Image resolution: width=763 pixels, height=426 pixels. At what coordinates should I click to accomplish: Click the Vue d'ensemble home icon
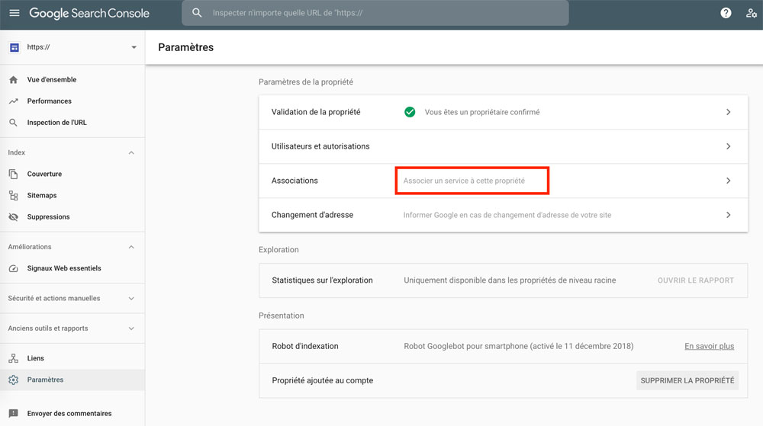(x=14, y=80)
